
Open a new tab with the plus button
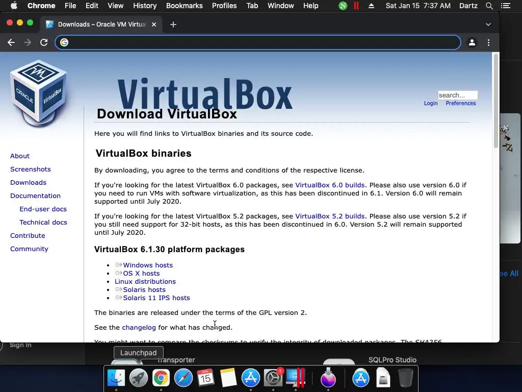click(x=173, y=24)
